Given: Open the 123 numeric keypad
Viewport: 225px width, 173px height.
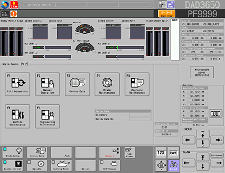Looking at the screenshot, I should coord(161,153).
